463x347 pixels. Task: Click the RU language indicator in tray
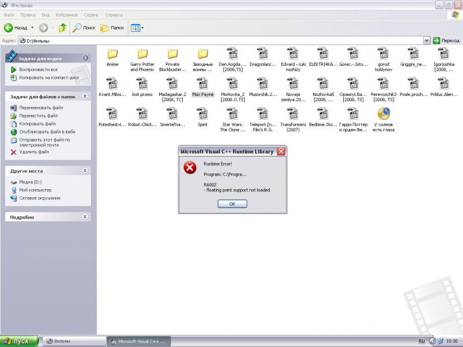pyautogui.click(x=421, y=341)
